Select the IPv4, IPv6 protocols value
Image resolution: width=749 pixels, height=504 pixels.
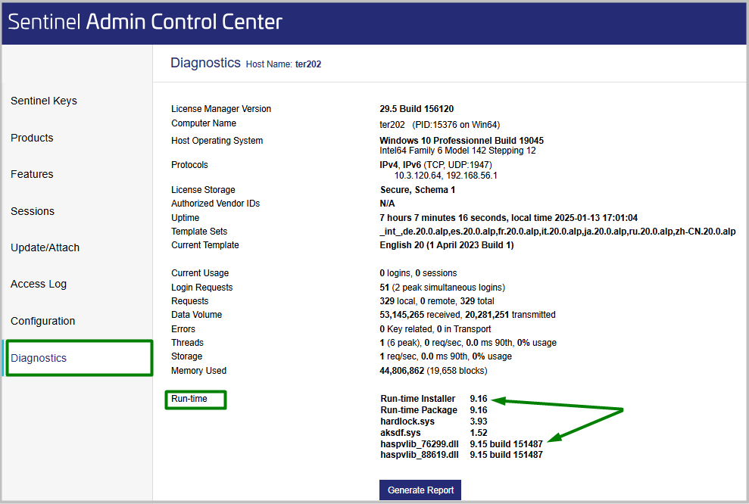(x=435, y=165)
